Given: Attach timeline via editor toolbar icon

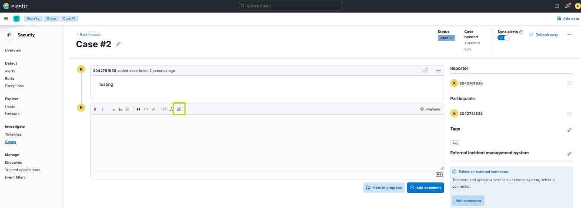Looking at the screenshot, I should [171, 109].
